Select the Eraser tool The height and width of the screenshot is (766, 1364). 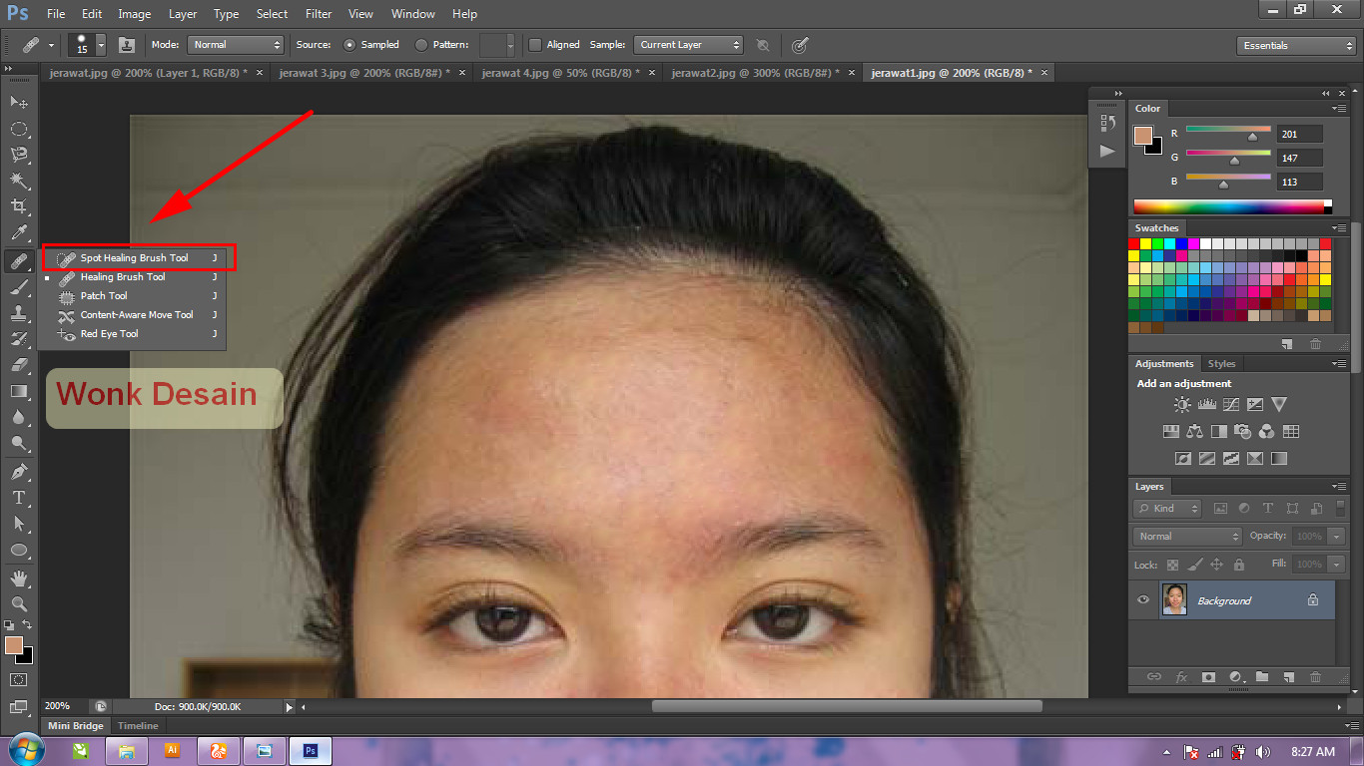19,365
